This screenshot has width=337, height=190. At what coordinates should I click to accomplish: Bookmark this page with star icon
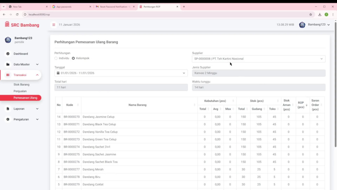click(x=311, y=15)
